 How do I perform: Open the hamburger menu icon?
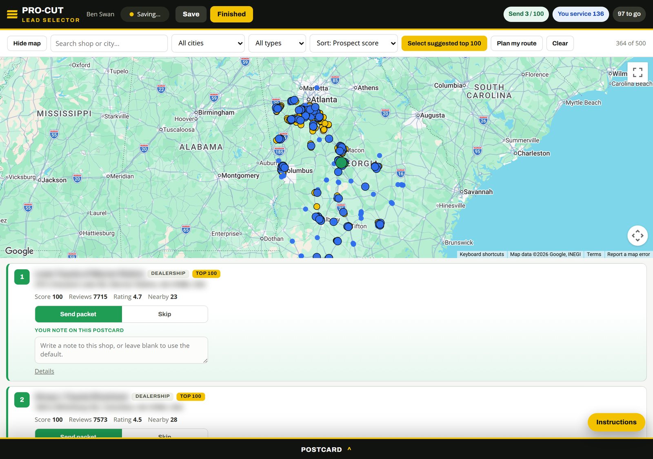[12, 14]
